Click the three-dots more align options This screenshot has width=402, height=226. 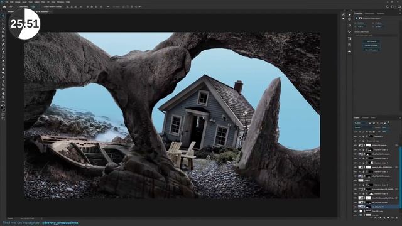[108, 7]
